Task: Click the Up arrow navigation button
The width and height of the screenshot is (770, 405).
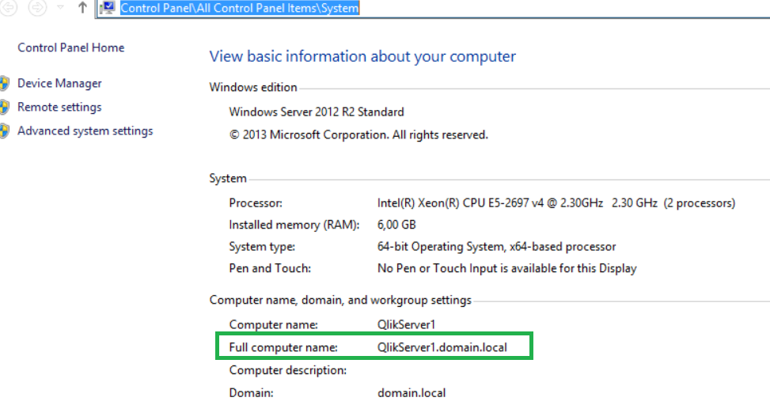Action: point(82,7)
